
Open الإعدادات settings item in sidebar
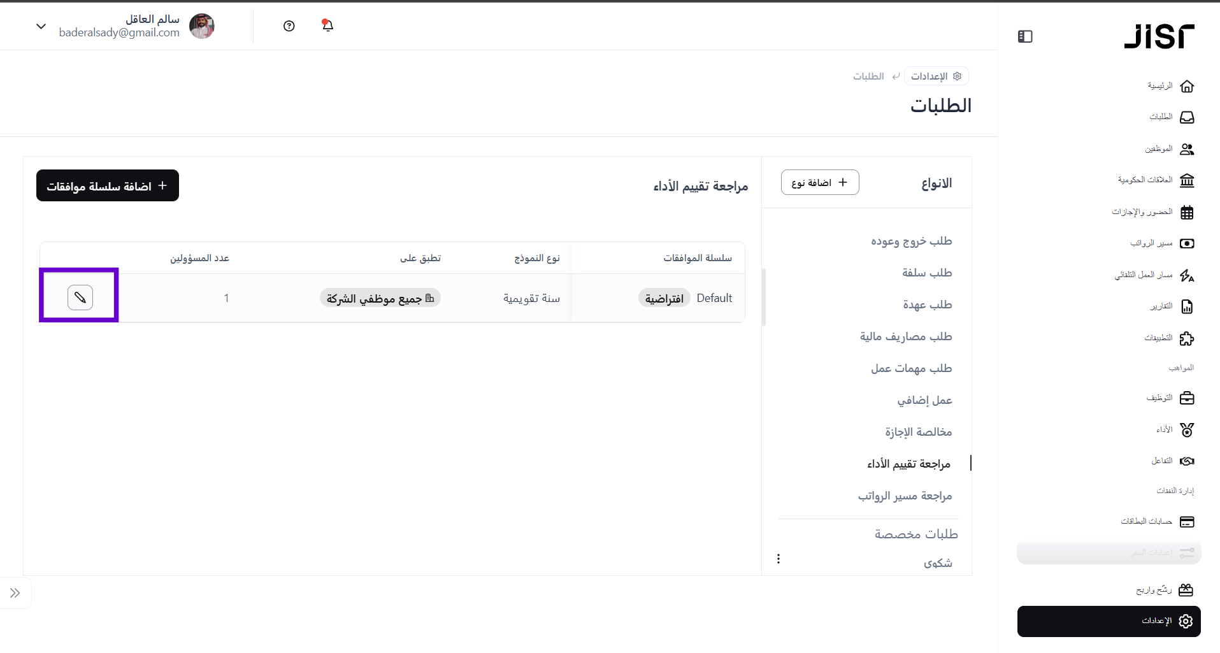tap(1109, 621)
